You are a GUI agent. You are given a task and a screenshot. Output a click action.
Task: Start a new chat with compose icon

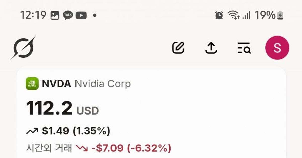click(x=178, y=48)
